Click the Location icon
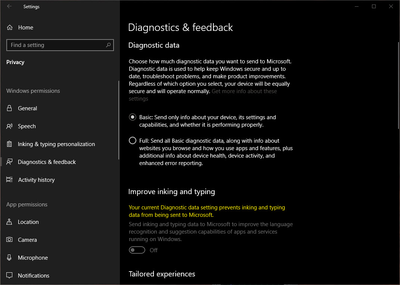 click(10, 222)
